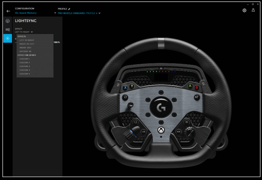Click the Logitech G logo on wheel
This screenshot has width=262, height=180.
click(160, 108)
